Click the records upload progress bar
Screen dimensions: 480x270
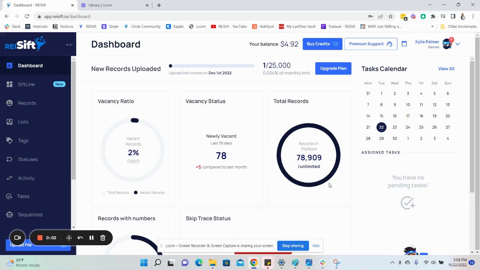212,66
